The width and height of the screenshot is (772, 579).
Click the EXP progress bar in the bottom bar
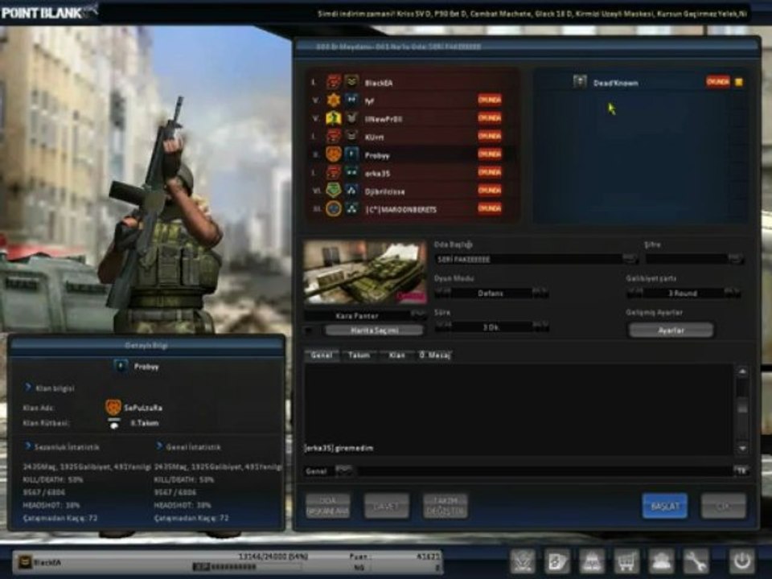tap(248, 567)
